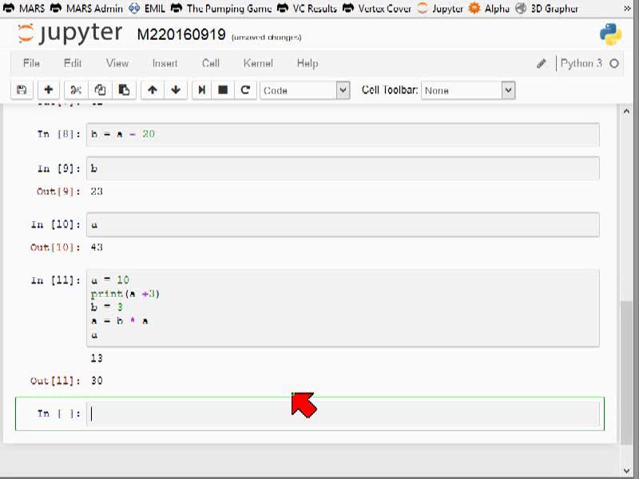This screenshot has width=639, height=479.
Task: Click the pencil edit mode indicator
Action: pos(542,64)
